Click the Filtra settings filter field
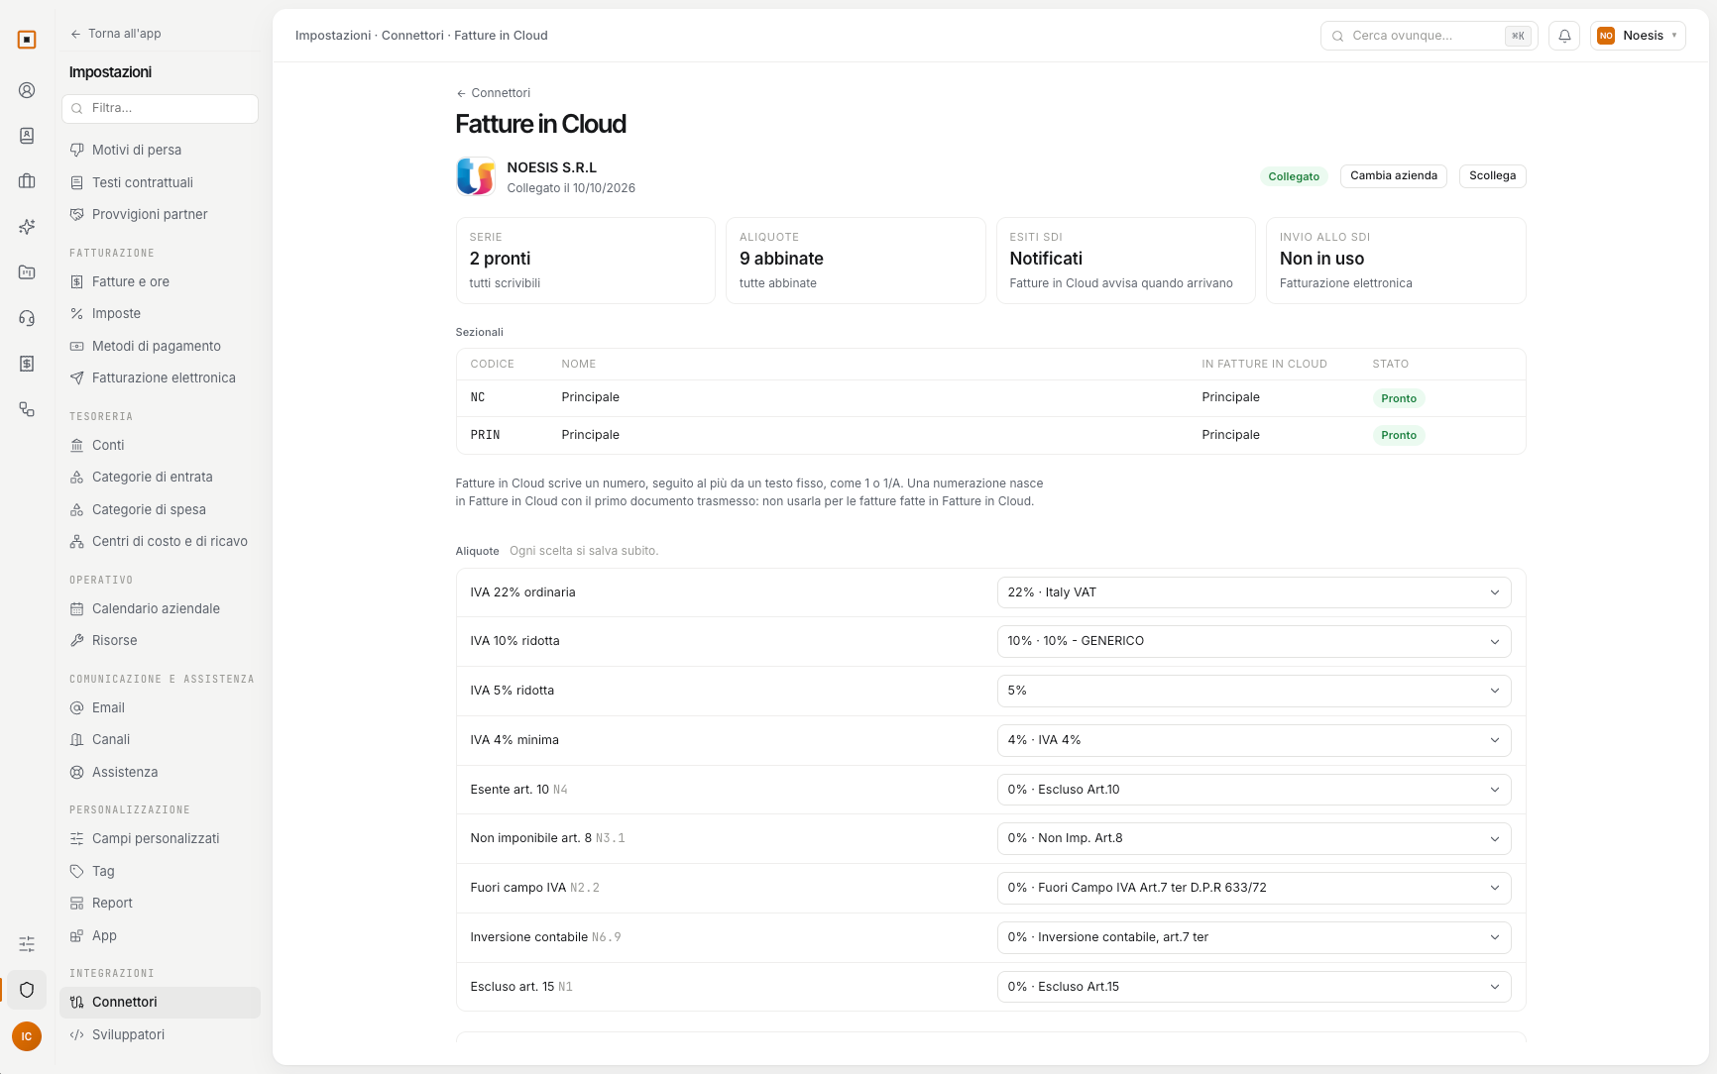 click(160, 109)
